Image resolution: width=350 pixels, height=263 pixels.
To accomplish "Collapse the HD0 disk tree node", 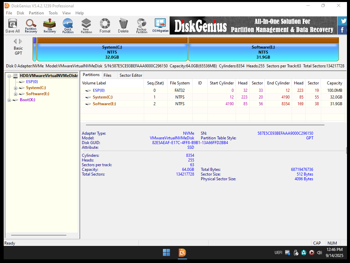I will coord(9,76).
